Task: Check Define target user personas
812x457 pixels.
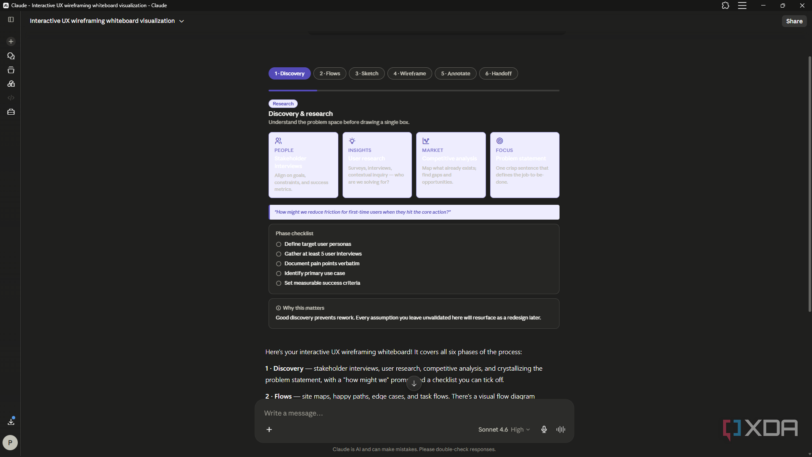Action: 279,244
